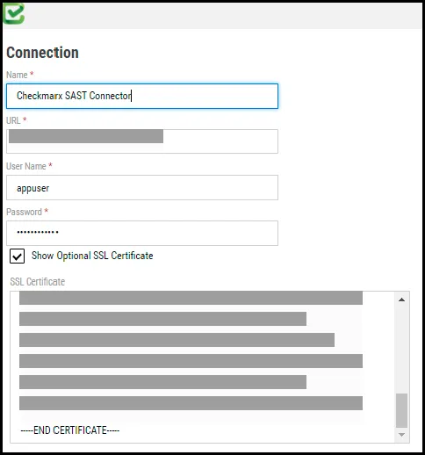This screenshot has width=425, height=455.
Task: Click the Name field with Checkmarx SAST Connector
Action: pyautogui.click(x=142, y=96)
